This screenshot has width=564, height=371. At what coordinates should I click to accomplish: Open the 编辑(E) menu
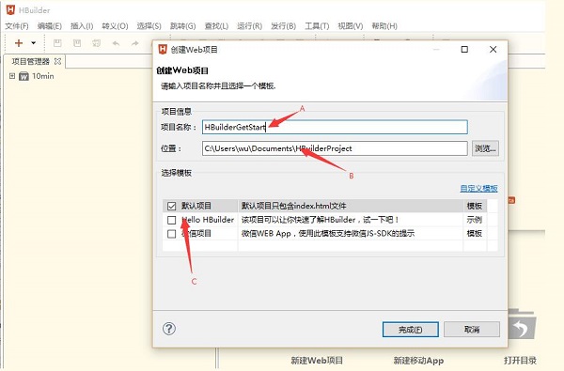[x=50, y=26]
